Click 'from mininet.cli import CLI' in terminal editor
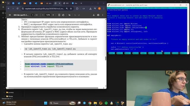Viewport: 190px width, 106px height. pyautogui.click(x=120, y=29)
